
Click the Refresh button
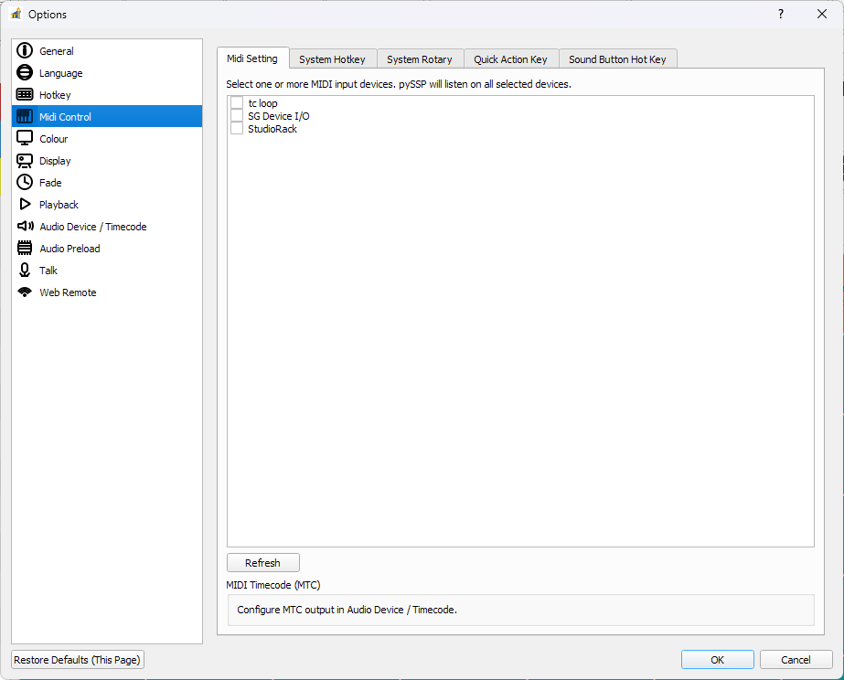coord(262,562)
